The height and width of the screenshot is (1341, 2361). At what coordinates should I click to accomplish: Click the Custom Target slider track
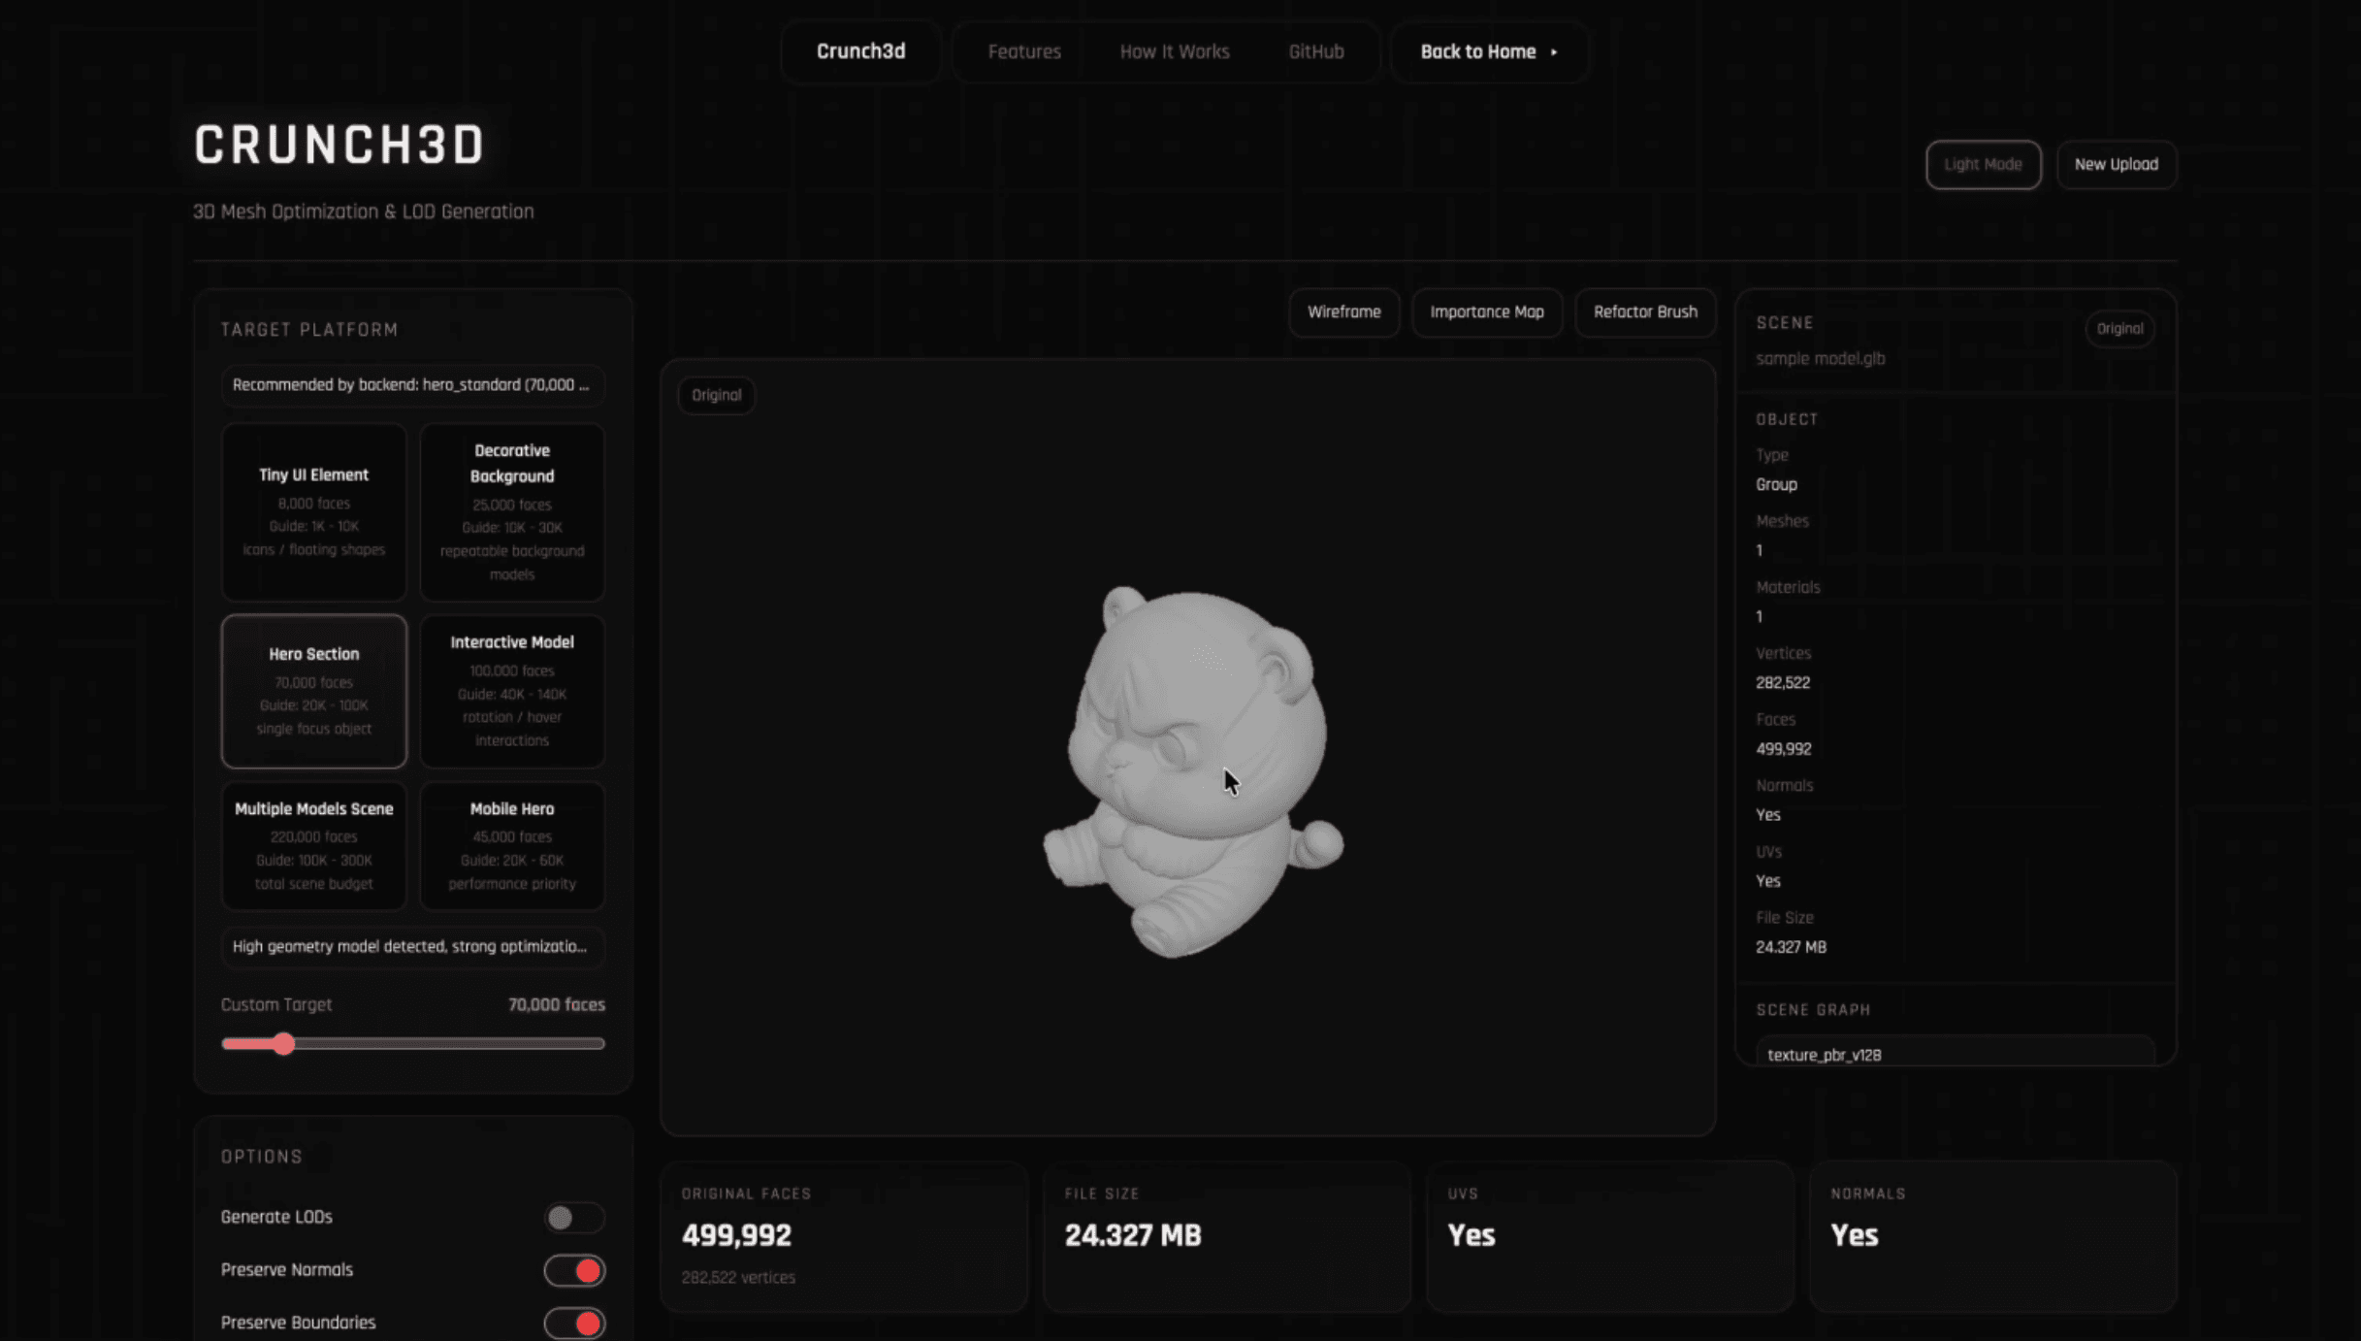point(413,1043)
